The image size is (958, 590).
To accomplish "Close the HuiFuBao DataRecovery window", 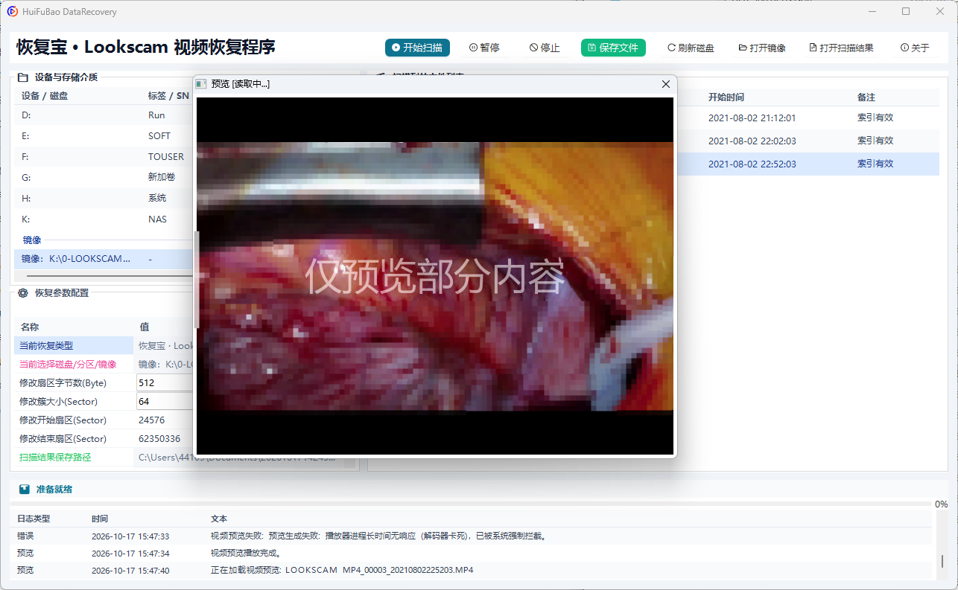I will coord(940,11).
